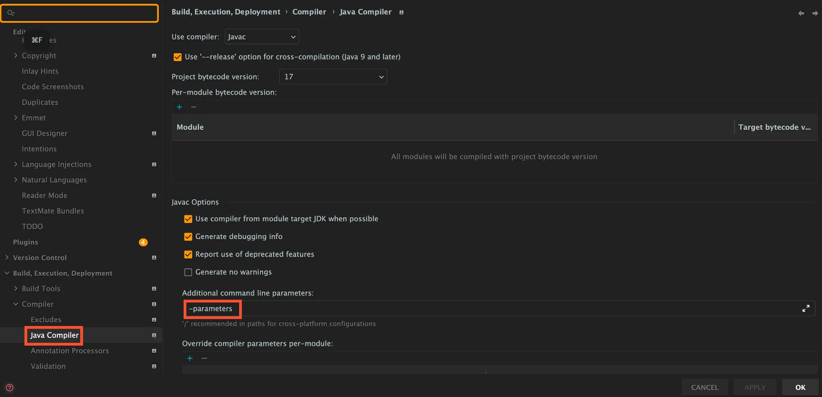Go back using the left arrow icon
Viewport: 822px width, 397px height.
point(801,13)
